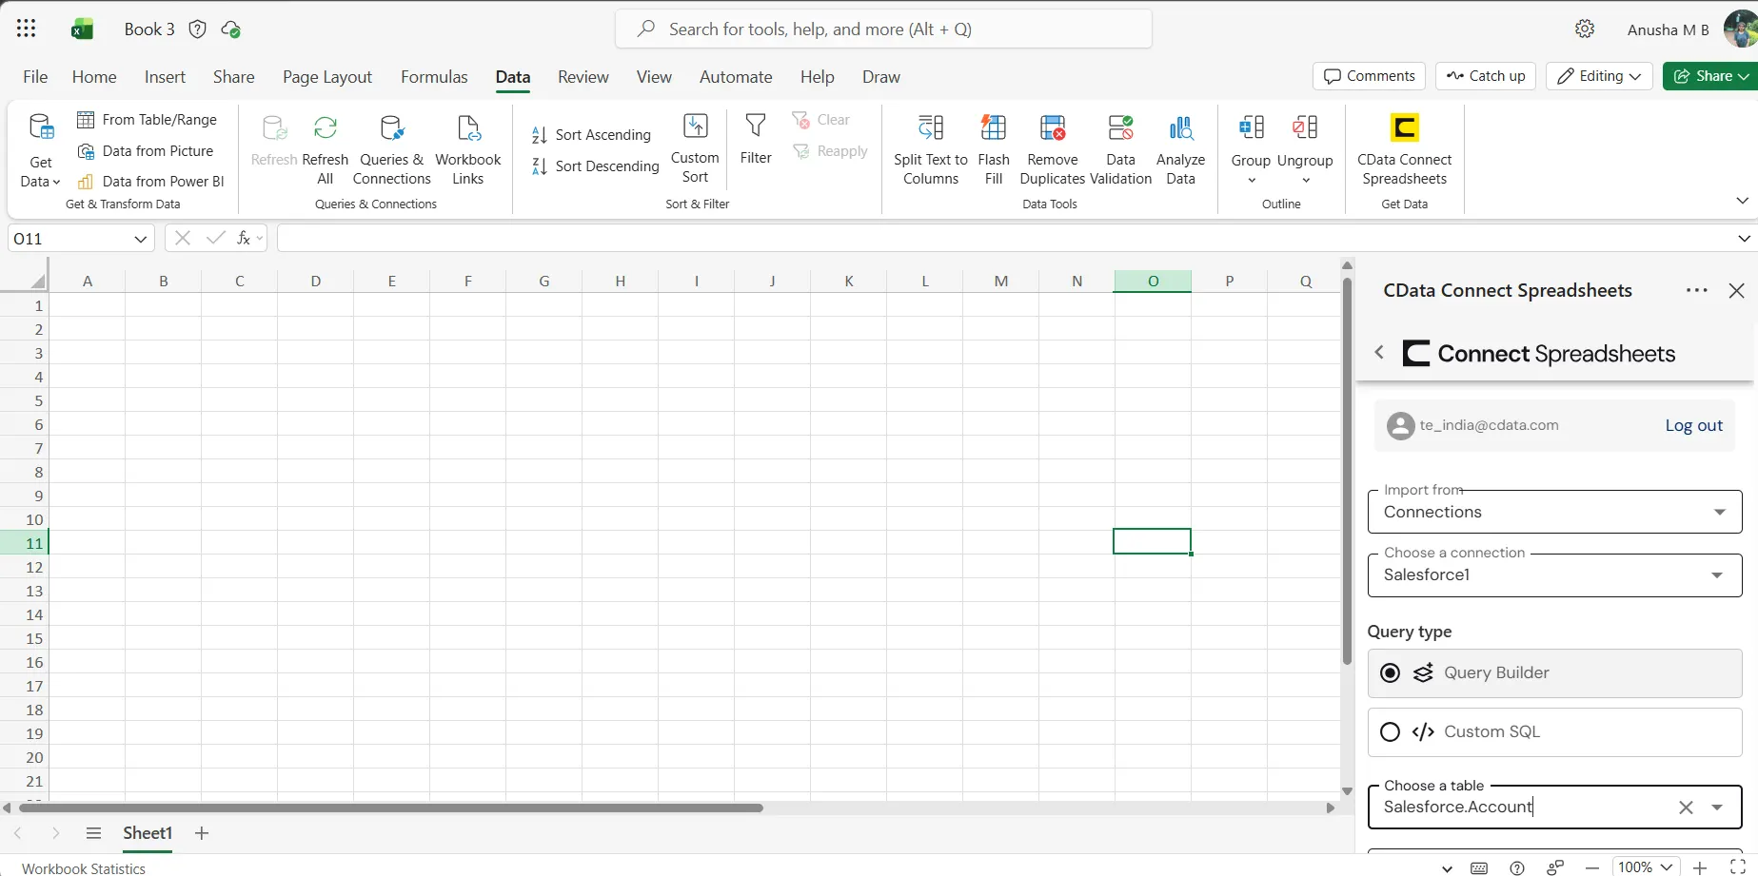Image resolution: width=1758 pixels, height=876 pixels.
Task: Click the vertical scrollbar thumb
Action: point(1347,472)
